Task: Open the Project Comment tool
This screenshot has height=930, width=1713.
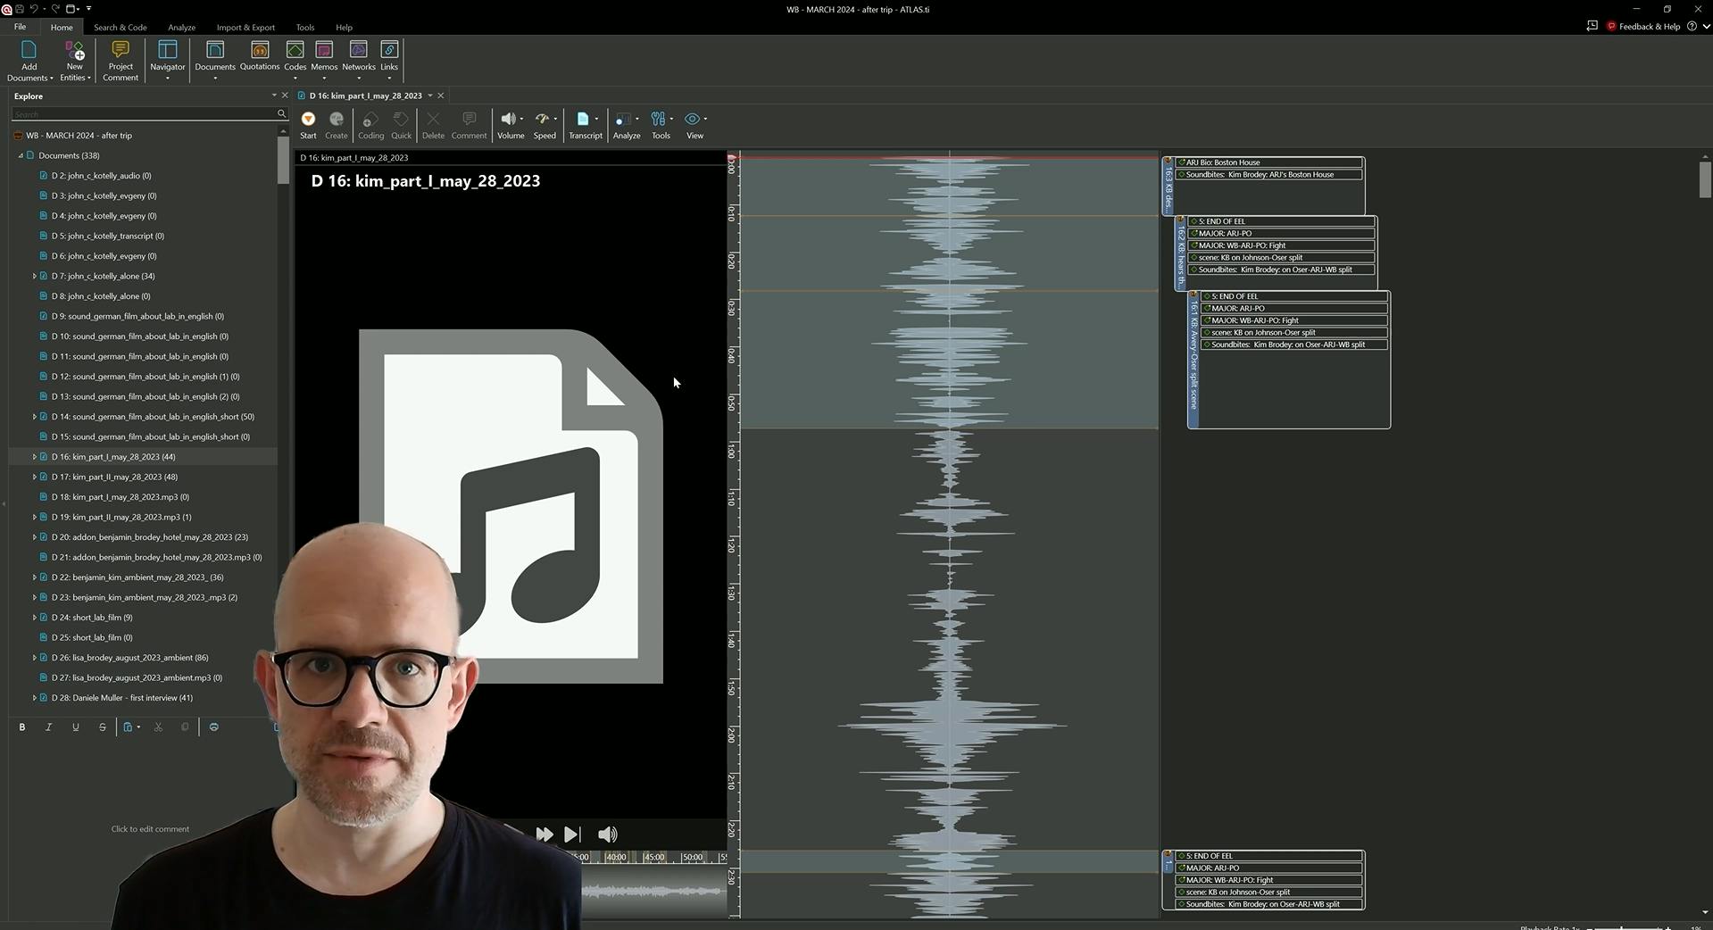Action: tap(121, 52)
